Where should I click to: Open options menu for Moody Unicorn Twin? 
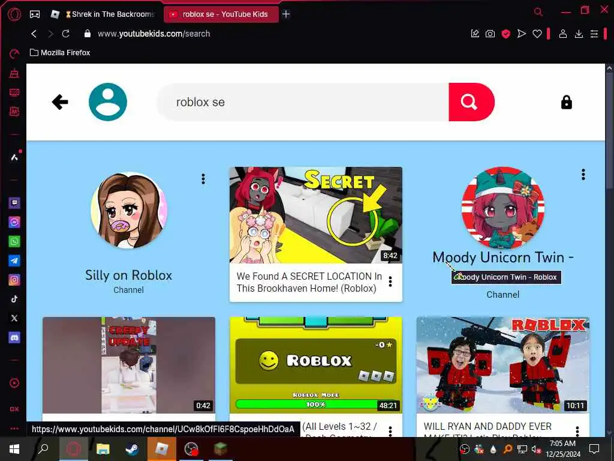click(583, 175)
